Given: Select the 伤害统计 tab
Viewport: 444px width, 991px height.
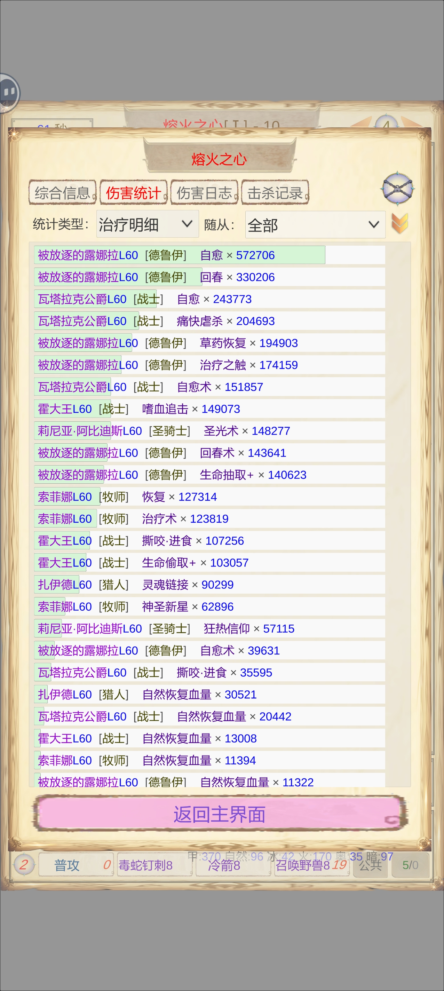Looking at the screenshot, I should [134, 192].
